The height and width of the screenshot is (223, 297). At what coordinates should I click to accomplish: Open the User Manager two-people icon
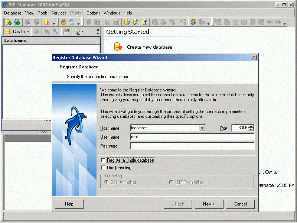193,22
